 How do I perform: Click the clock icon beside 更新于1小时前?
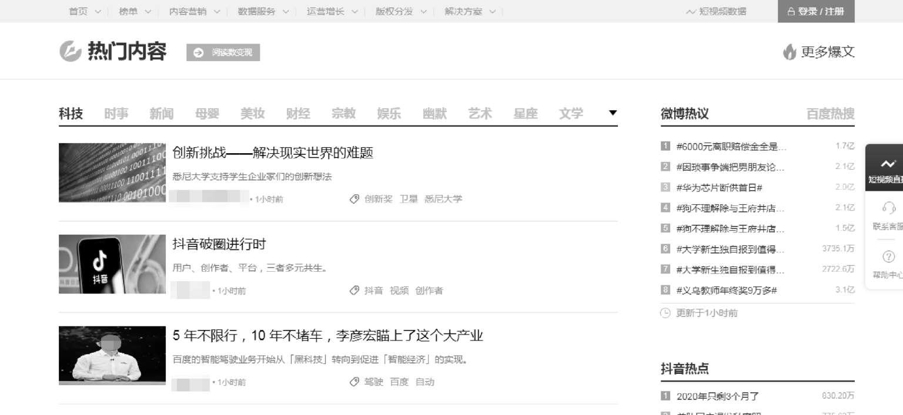click(665, 313)
